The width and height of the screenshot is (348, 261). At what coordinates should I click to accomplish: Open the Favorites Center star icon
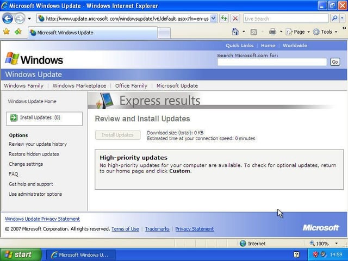[x=7, y=32]
